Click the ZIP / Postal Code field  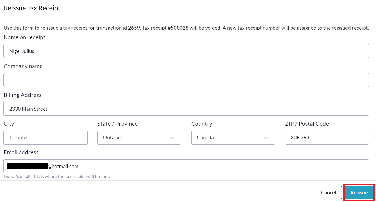327,137
